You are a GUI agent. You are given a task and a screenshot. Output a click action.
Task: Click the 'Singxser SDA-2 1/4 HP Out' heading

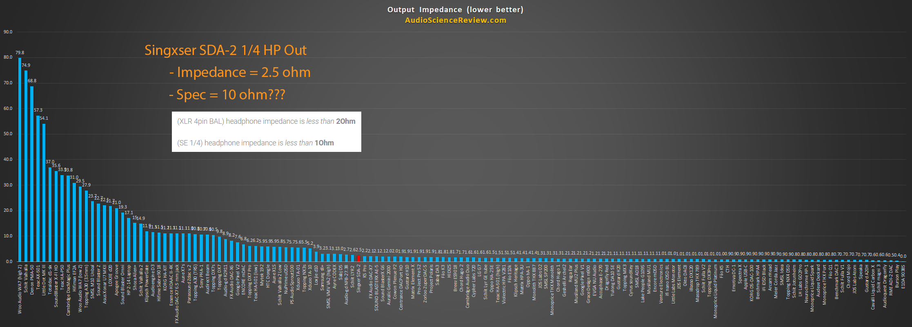[225, 50]
